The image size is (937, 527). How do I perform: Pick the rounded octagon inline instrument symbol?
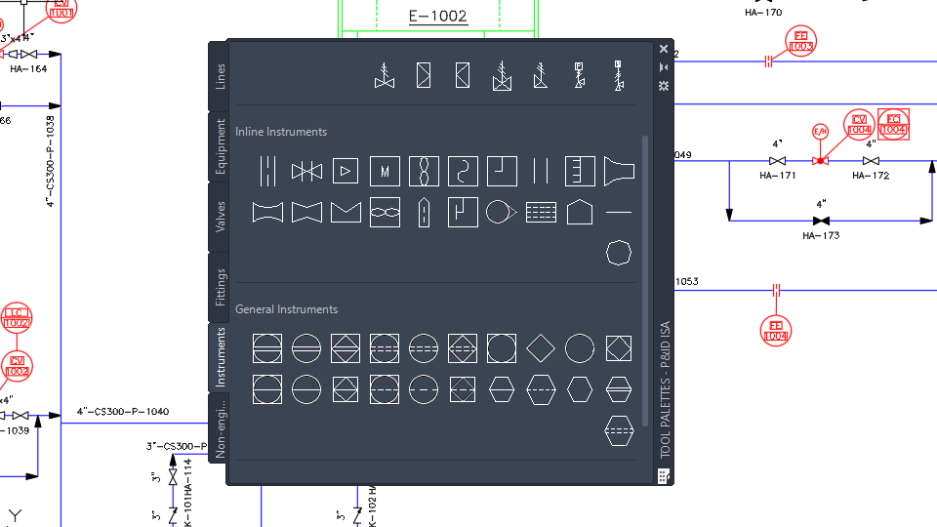coord(619,253)
